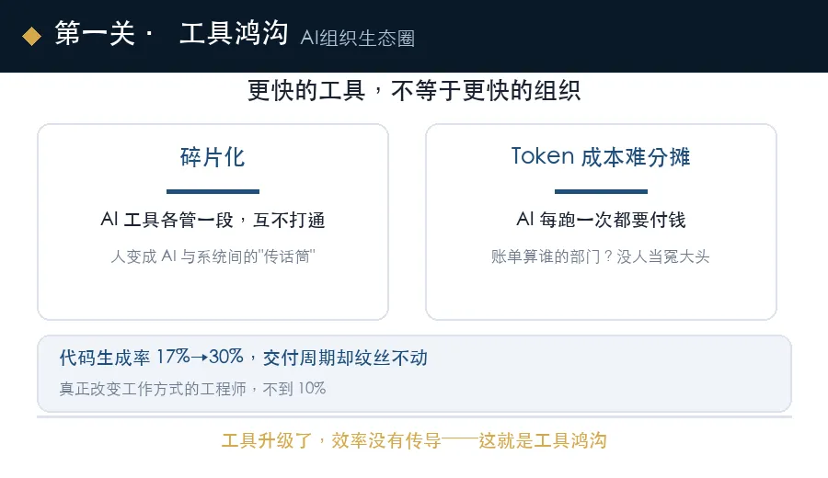
Task: Select the title text 第一关
Action: point(95,34)
